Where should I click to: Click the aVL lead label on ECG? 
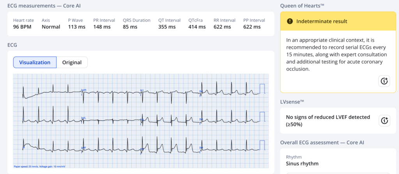[x=83, y=118]
